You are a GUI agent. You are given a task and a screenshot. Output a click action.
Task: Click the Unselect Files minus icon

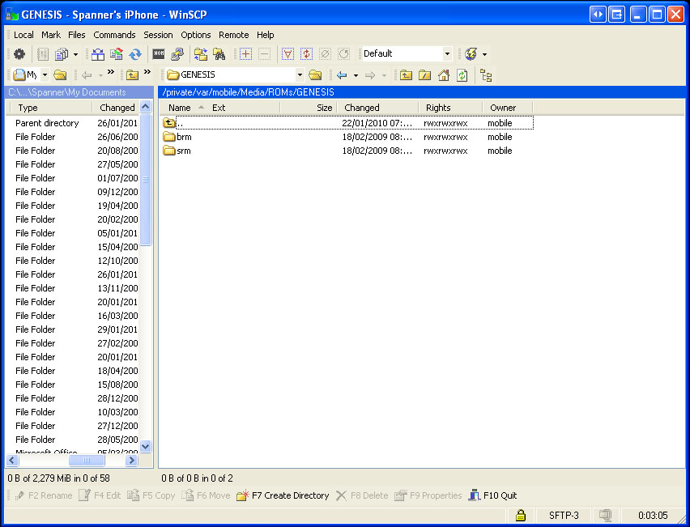265,54
